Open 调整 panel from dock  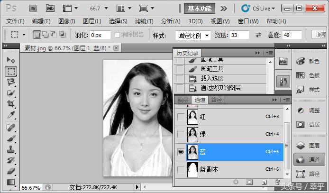[308, 110]
